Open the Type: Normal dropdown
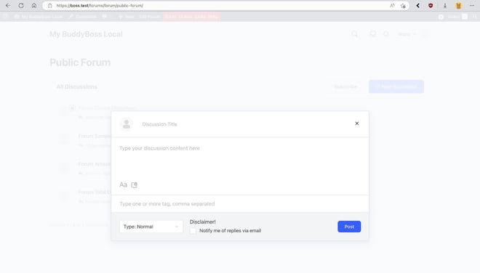Viewport: 480px width, 273px height. (x=151, y=227)
